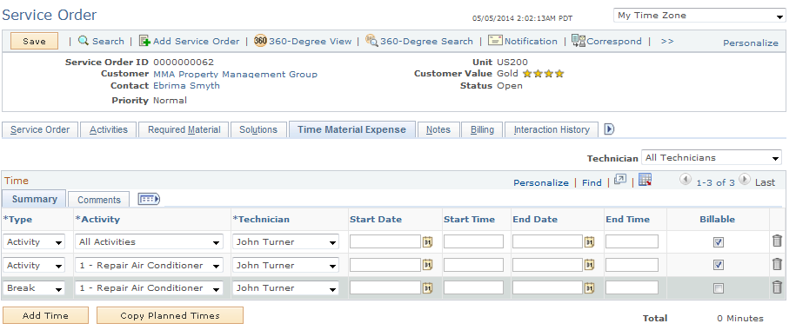Open Type dropdown showing Break
This screenshot has width=796, height=330.
tap(34, 288)
